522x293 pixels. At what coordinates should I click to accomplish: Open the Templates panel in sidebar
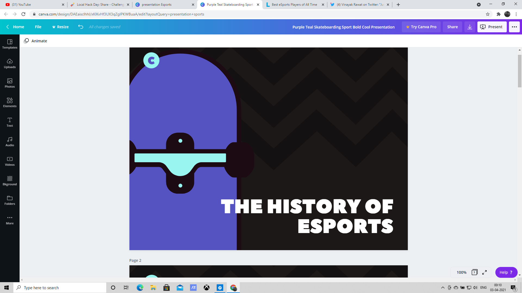[10, 44]
